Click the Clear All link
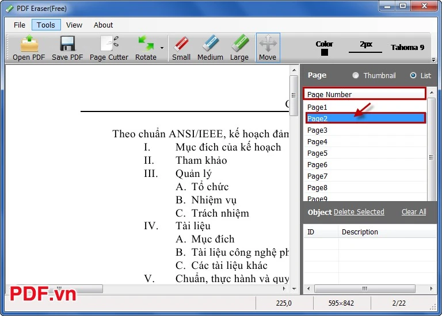The image size is (442, 316). (414, 212)
